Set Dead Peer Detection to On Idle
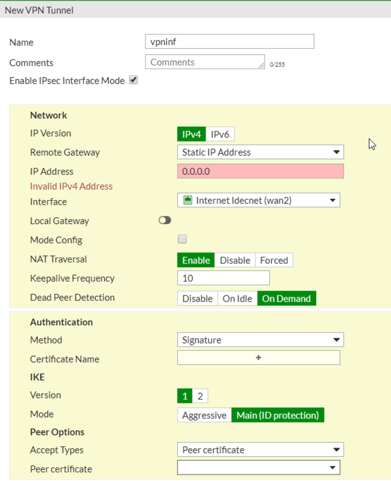The height and width of the screenshot is (481, 391). pos(237,299)
